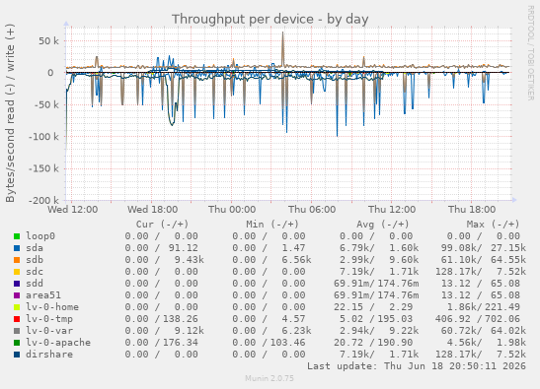Select the lv-0-home device label
This screenshot has height=389, width=540.
tap(52, 307)
